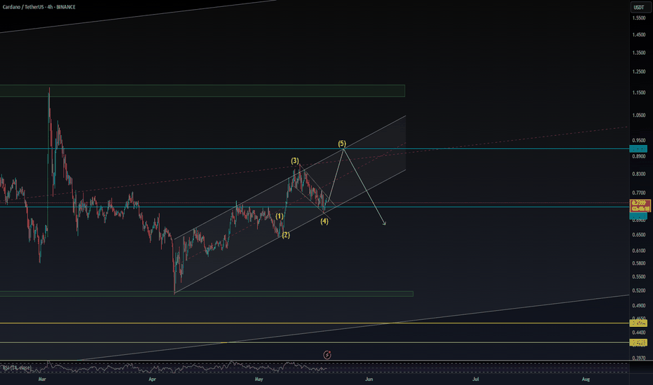This screenshot has width=653, height=385.
Task: Click the upper cyan horizontal line price tag
Action: point(638,148)
